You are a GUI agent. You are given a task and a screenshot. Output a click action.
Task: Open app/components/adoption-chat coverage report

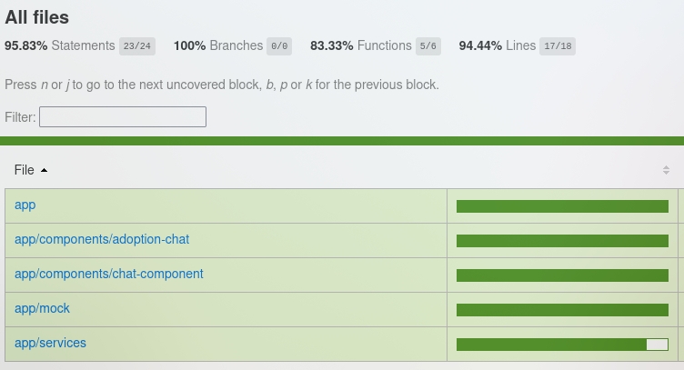click(102, 239)
